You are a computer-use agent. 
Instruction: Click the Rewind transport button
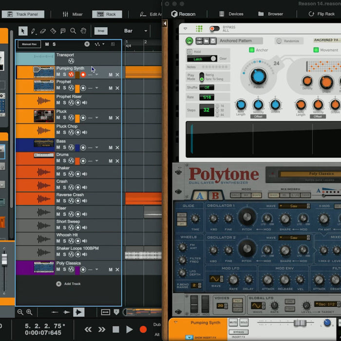(x=88, y=329)
